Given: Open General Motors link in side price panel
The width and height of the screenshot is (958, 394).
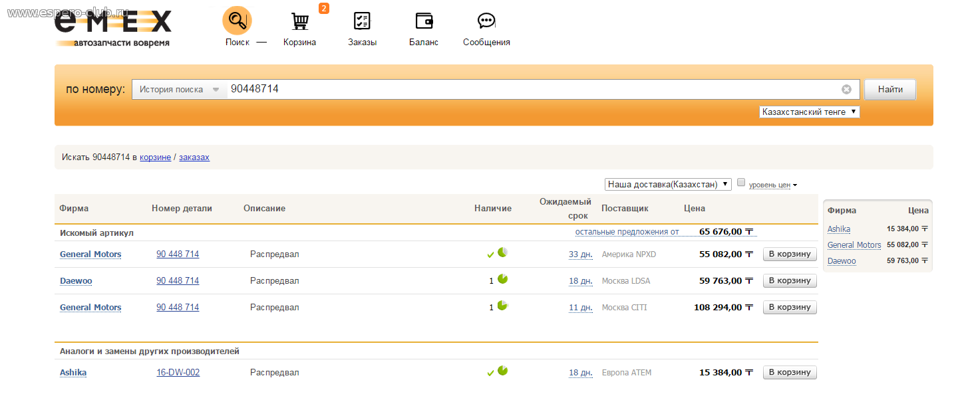Looking at the screenshot, I should coord(854,245).
